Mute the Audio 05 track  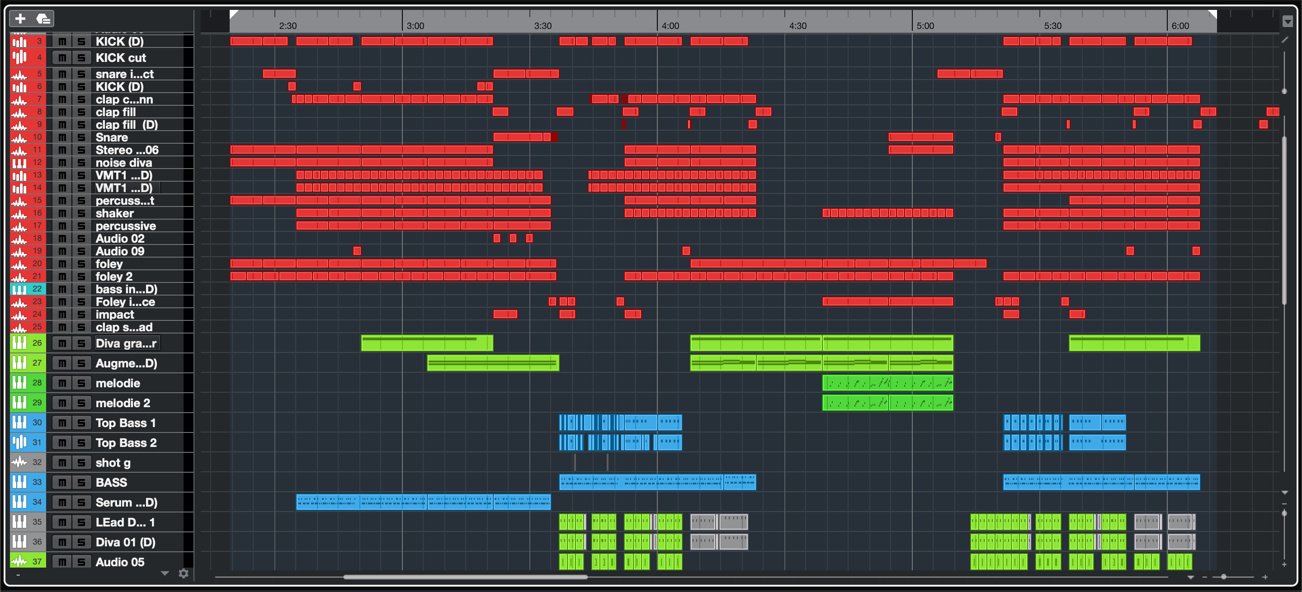62,562
